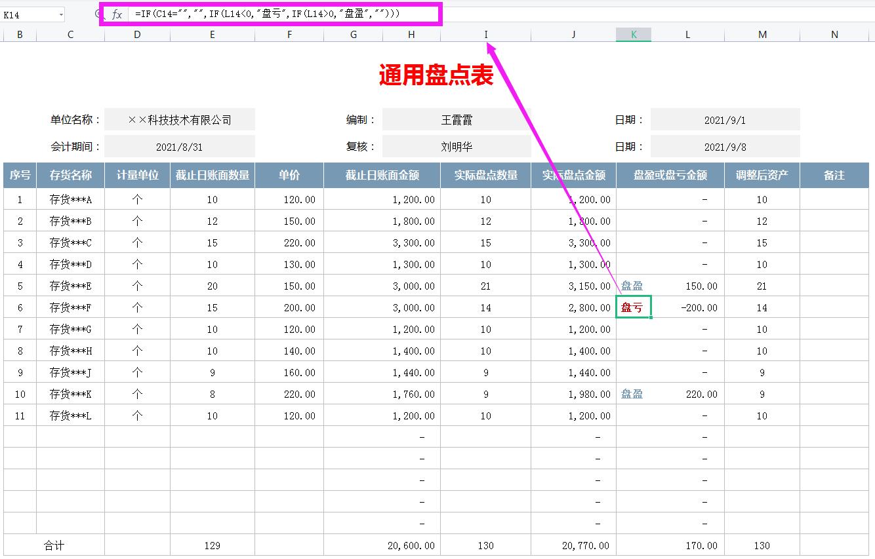
Task: Click the 存货名称 column header cell
Action: tap(70, 175)
